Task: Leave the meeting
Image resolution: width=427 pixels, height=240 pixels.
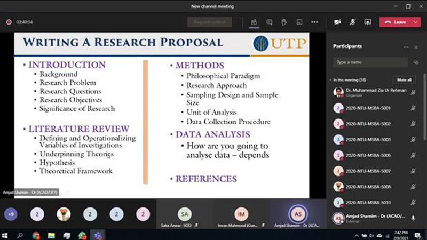Action: click(x=396, y=22)
